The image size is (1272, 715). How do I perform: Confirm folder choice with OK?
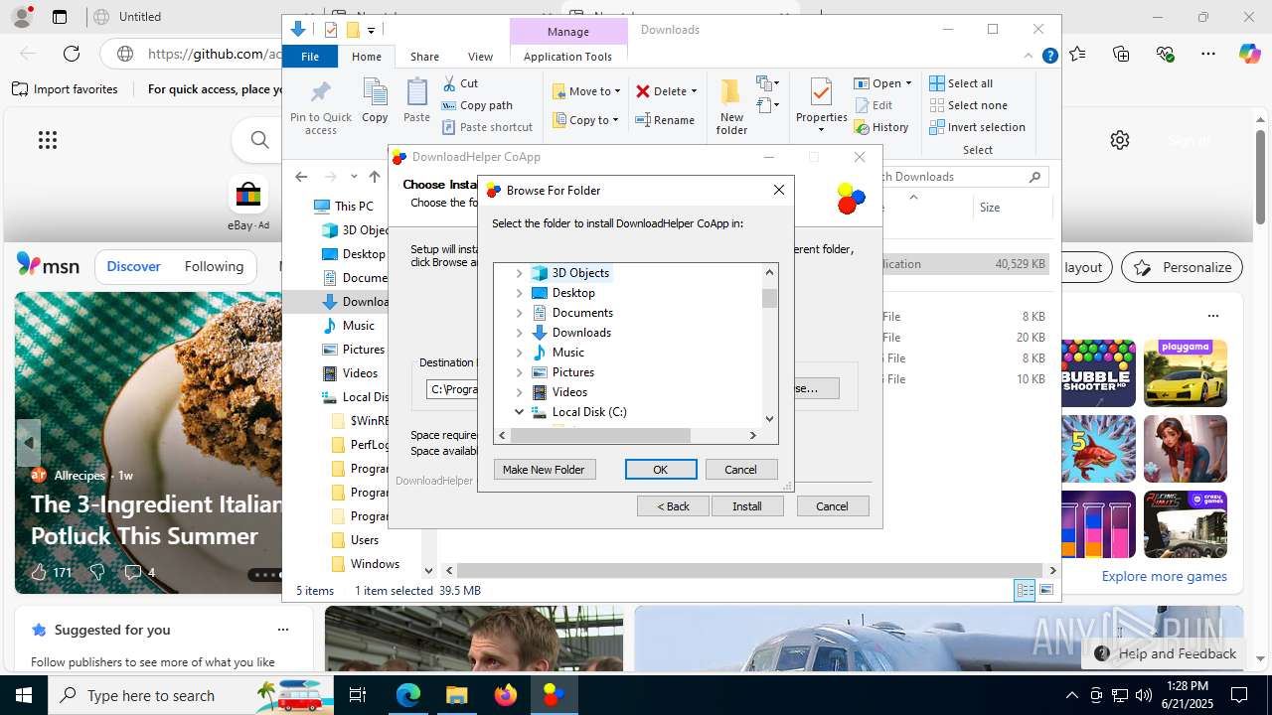tap(661, 470)
